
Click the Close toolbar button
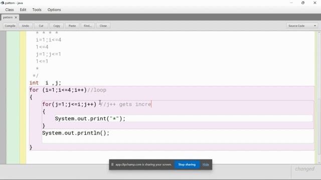pyautogui.click(x=103, y=26)
